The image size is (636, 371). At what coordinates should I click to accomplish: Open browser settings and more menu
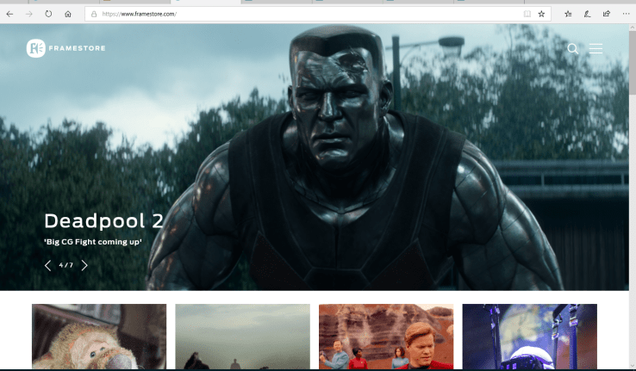[625, 14]
